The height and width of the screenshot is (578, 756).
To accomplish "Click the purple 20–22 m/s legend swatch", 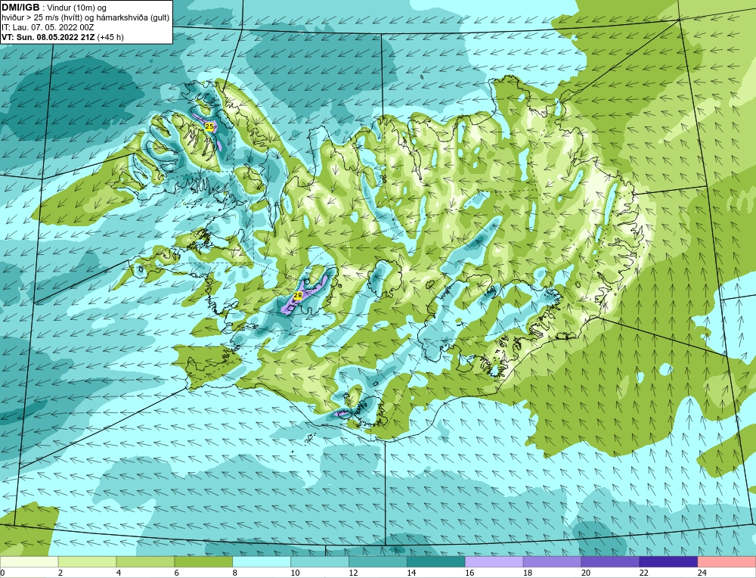I will point(610,562).
